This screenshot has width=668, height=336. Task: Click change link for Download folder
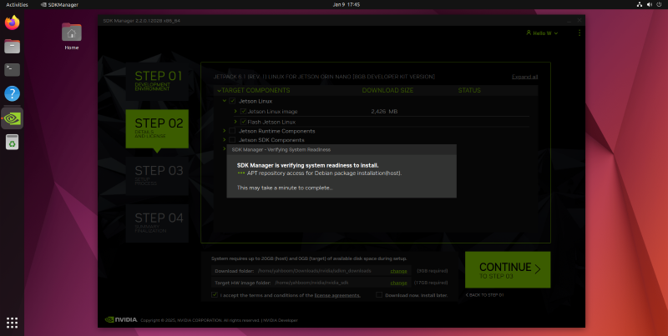click(398, 271)
